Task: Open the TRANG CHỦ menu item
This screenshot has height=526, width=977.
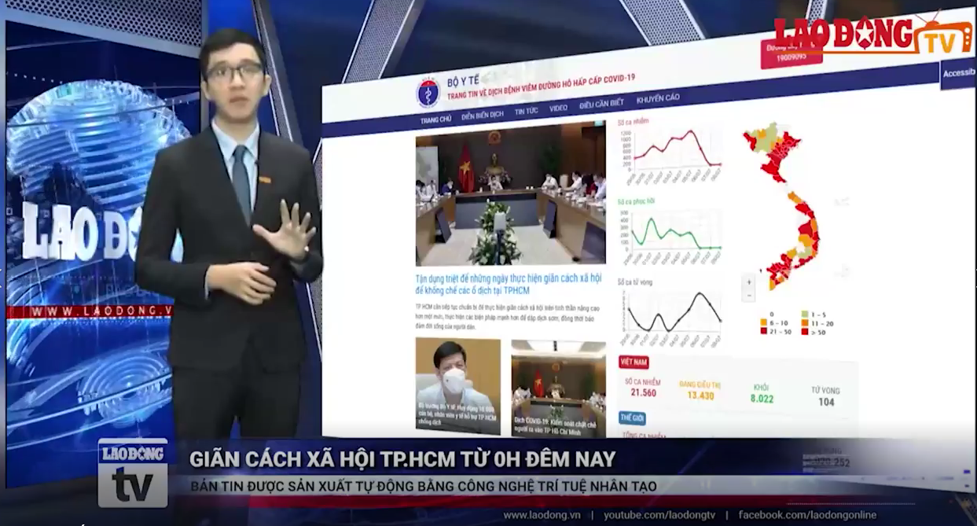Action: (435, 120)
